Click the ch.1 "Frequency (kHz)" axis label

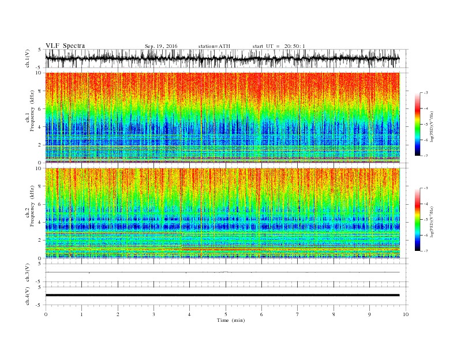click(x=32, y=111)
